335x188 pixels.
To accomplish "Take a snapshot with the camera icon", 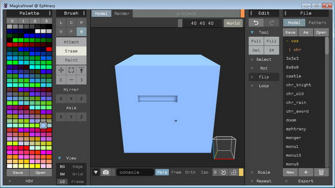I will pyautogui.click(x=106, y=172).
